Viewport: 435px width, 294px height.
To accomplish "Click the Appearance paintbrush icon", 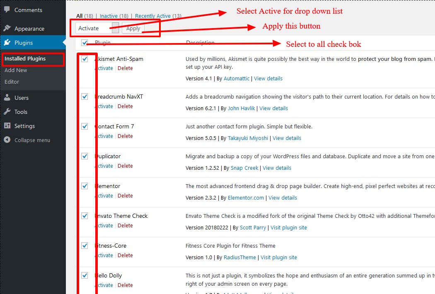I will [7, 28].
